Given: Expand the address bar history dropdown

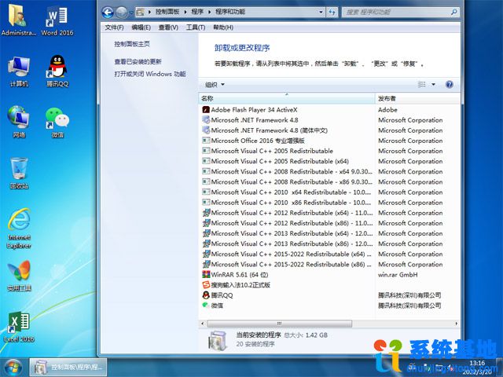Looking at the screenshot, I should coord(321,13).
